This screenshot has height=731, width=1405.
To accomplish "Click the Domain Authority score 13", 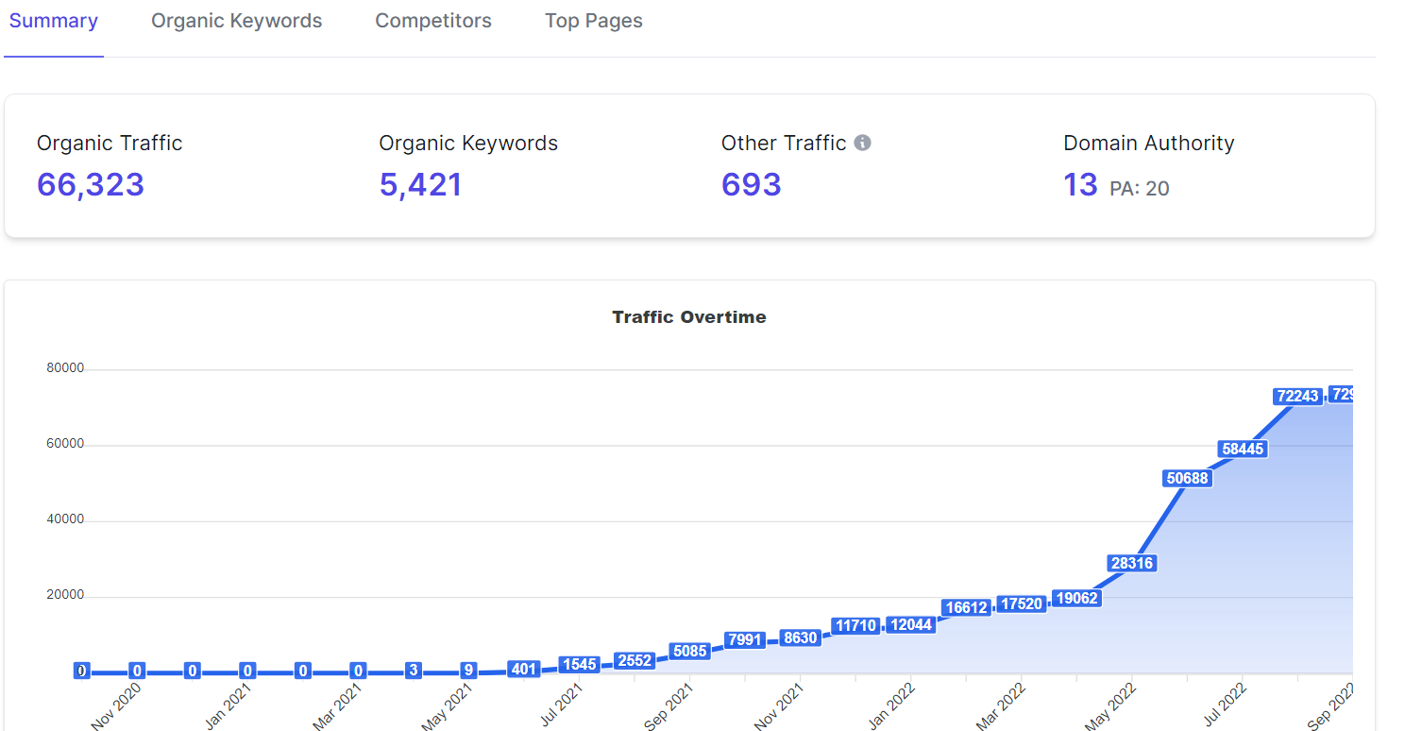I will coord(1080,184).
